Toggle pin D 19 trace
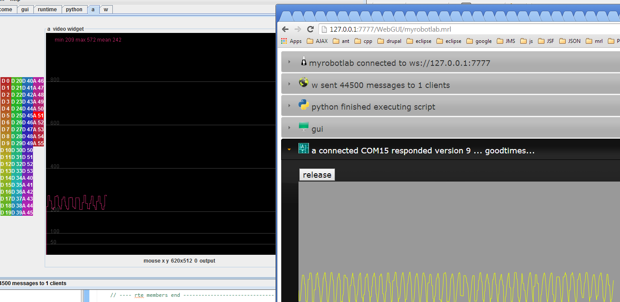Viewport: 620px width, 302px height. [6, 212]
